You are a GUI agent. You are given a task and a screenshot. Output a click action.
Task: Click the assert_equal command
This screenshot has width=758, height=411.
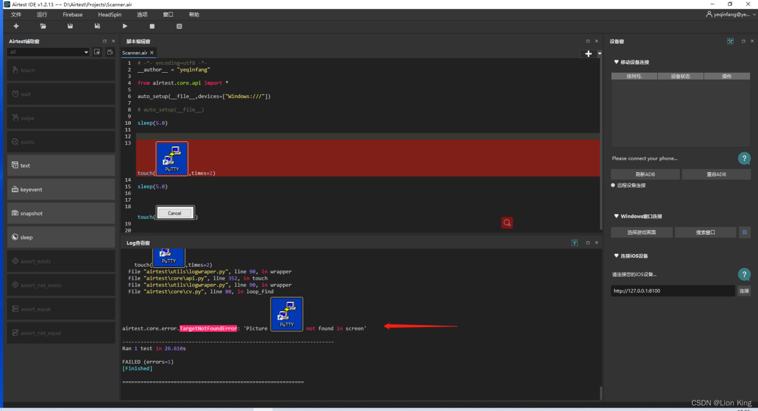(x=61, y=309)
